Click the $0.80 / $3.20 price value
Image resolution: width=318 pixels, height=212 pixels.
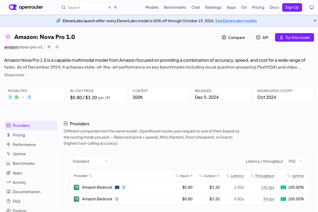(83, 98)
